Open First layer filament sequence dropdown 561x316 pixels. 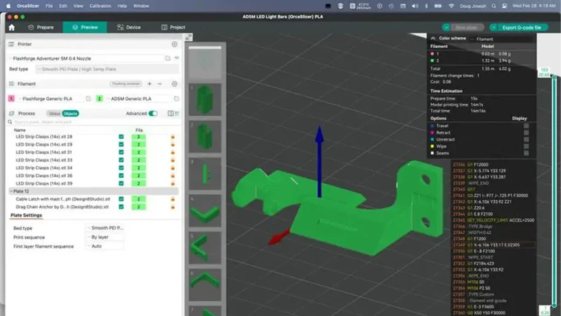coord(105,246)
